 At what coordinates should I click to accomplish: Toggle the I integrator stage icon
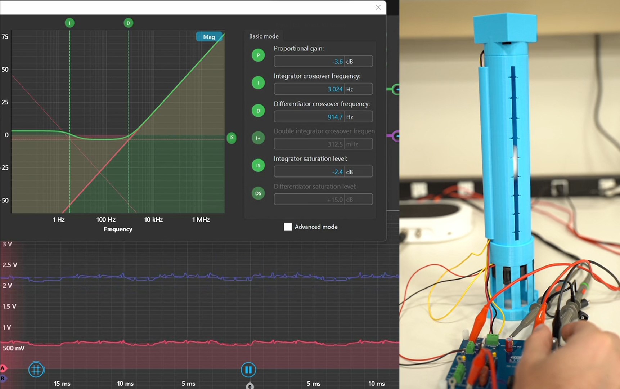coord(258,82)
